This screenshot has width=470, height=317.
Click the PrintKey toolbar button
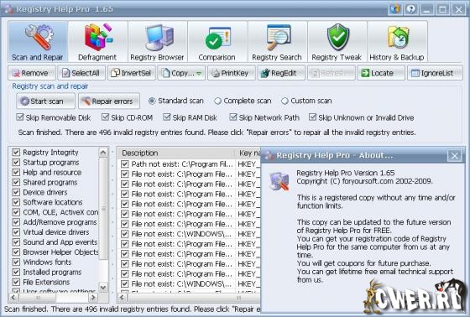tap(232, 73)
